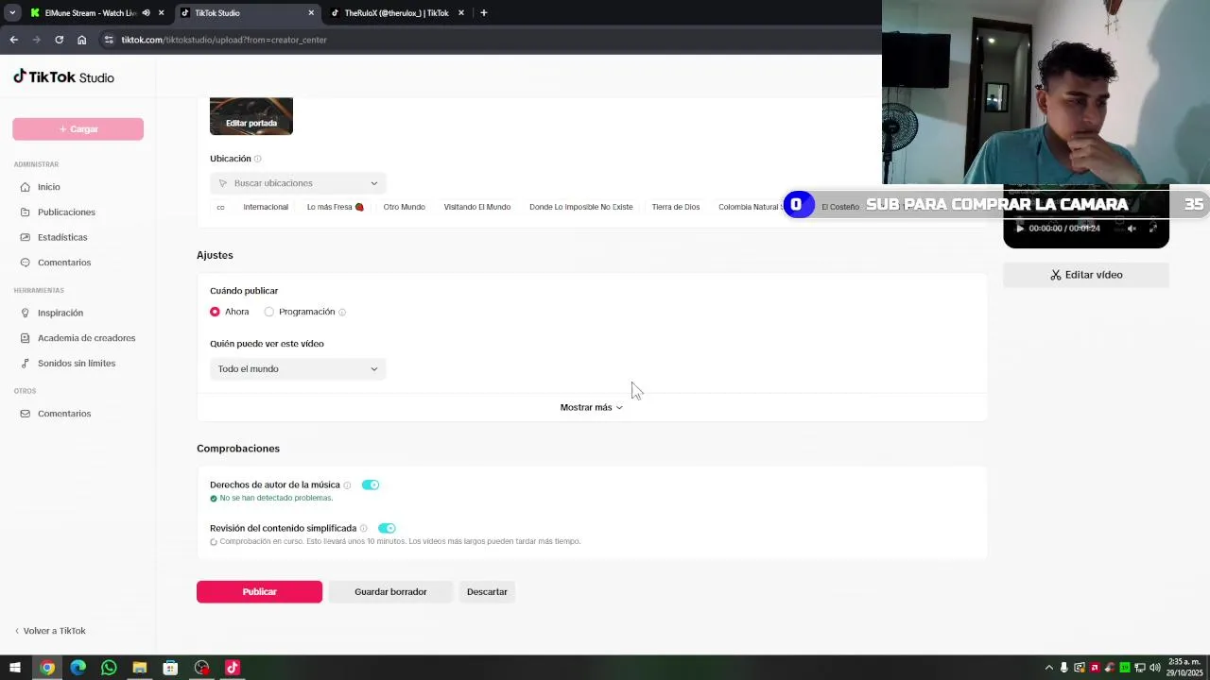Toggle Revisión del contenido simplificada
1210x680 pixels.
point(387,529)
